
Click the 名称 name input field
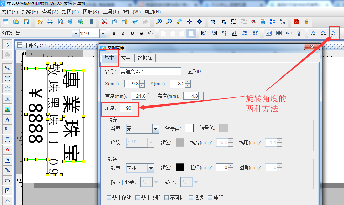(150, 71)
